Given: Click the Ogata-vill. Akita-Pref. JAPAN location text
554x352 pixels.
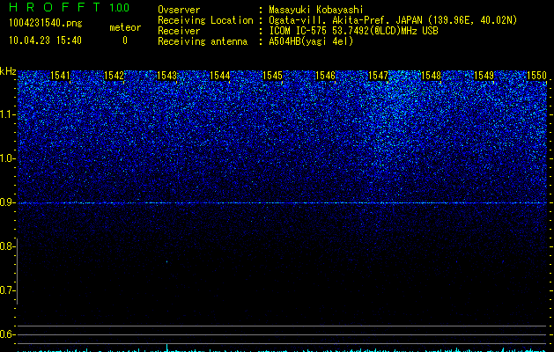Looking at the screenshot, I should (393, 20).
